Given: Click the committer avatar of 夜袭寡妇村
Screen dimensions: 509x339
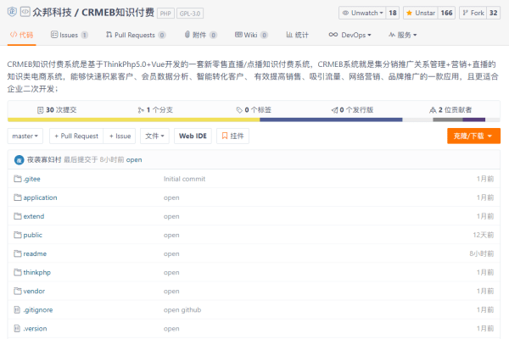Looking at the screenshot, I should [20, 160].
